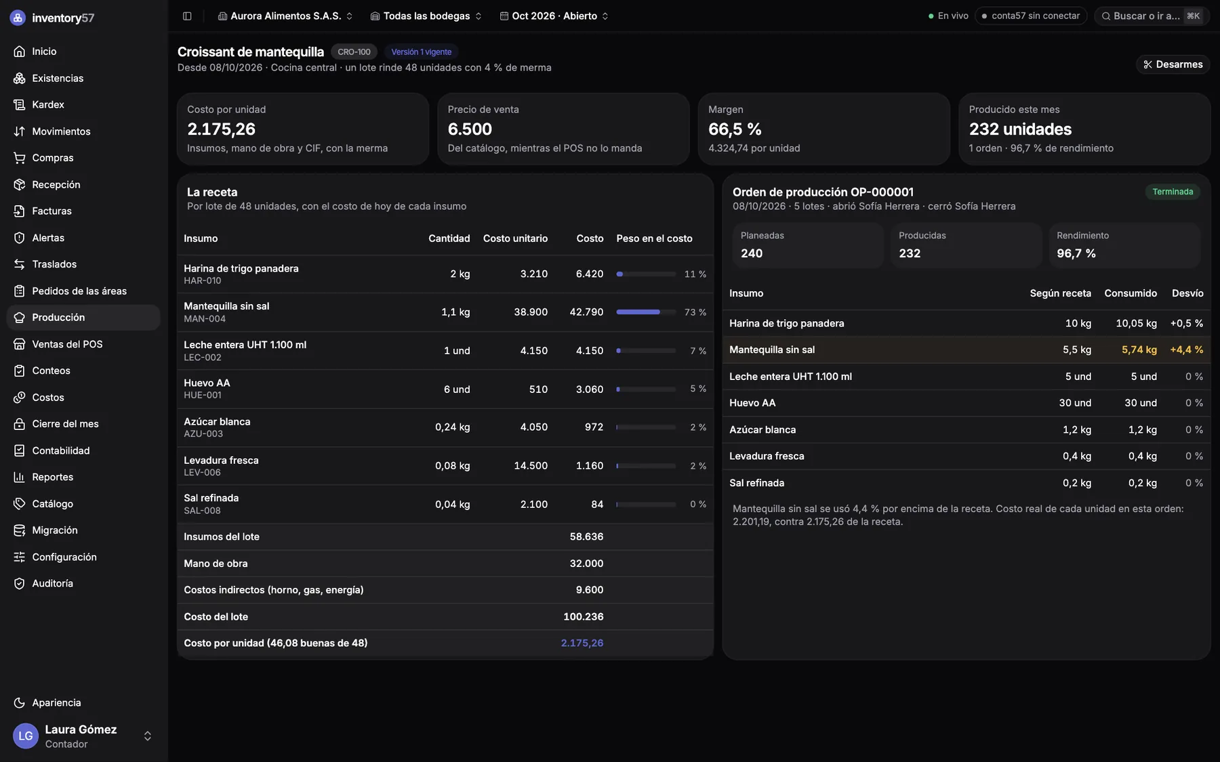Click the Traslados transfer icon

coord(19,264)
